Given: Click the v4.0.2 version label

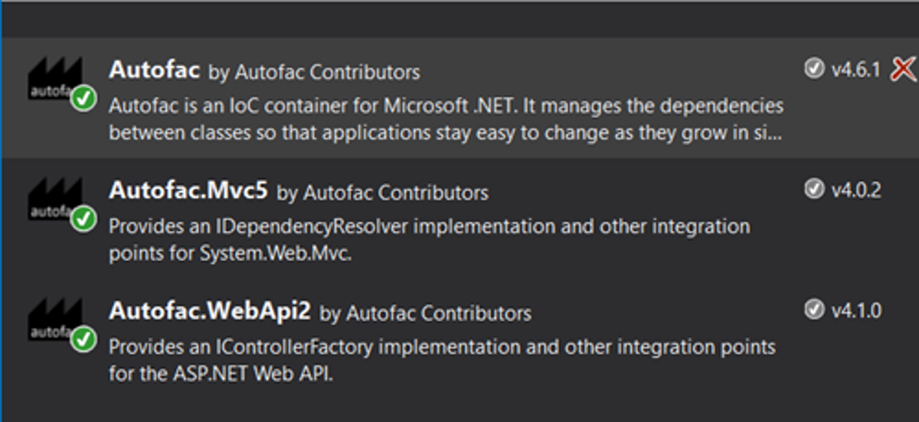Looking at the screenshot, I should click(855, 190).
